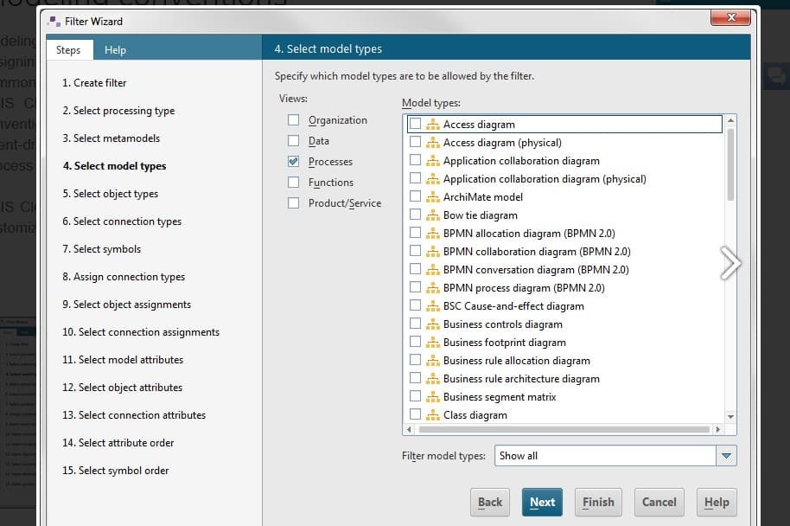
Task: Open the Filter model types dropdown
Action: (x=726, y=456)
